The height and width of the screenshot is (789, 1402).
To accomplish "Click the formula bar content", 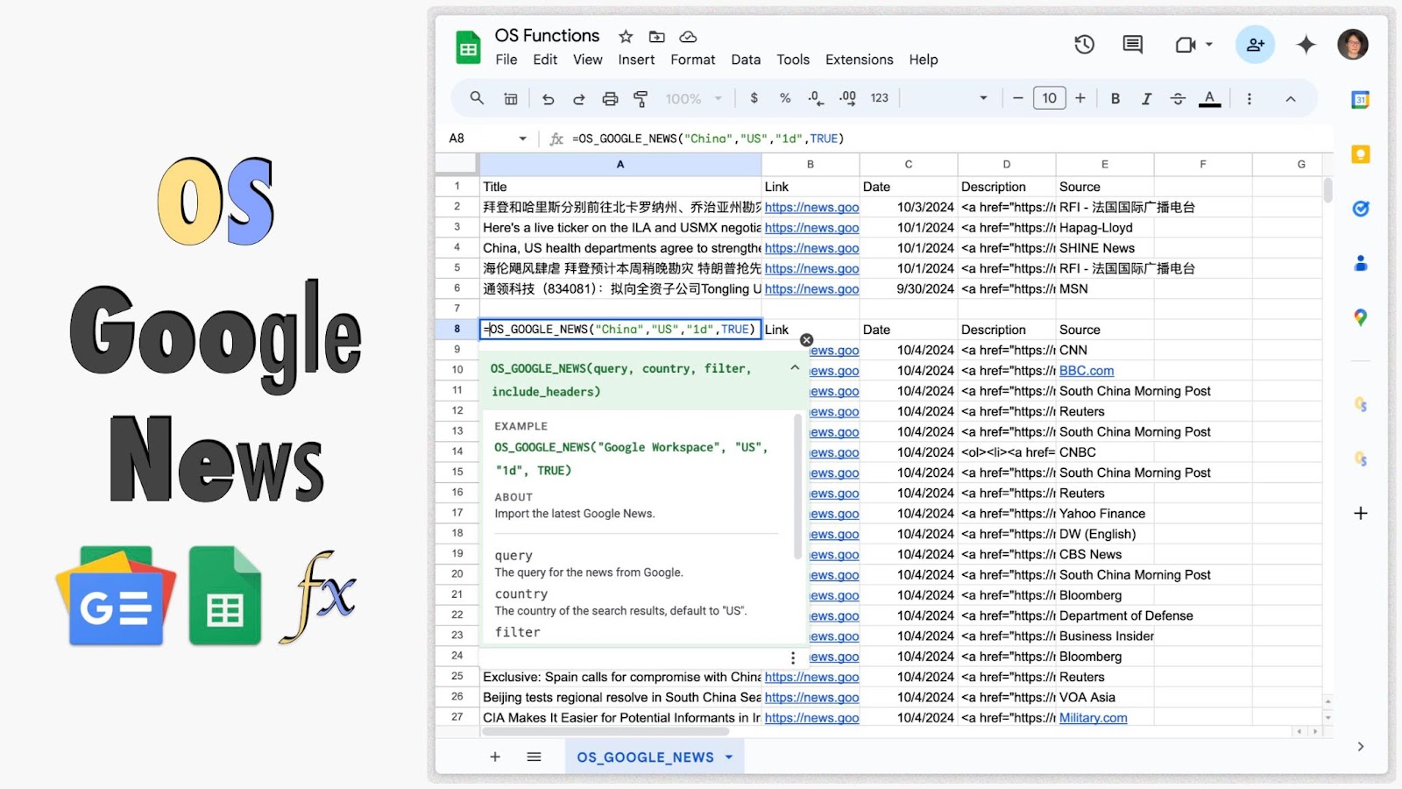I will (708, 139).
